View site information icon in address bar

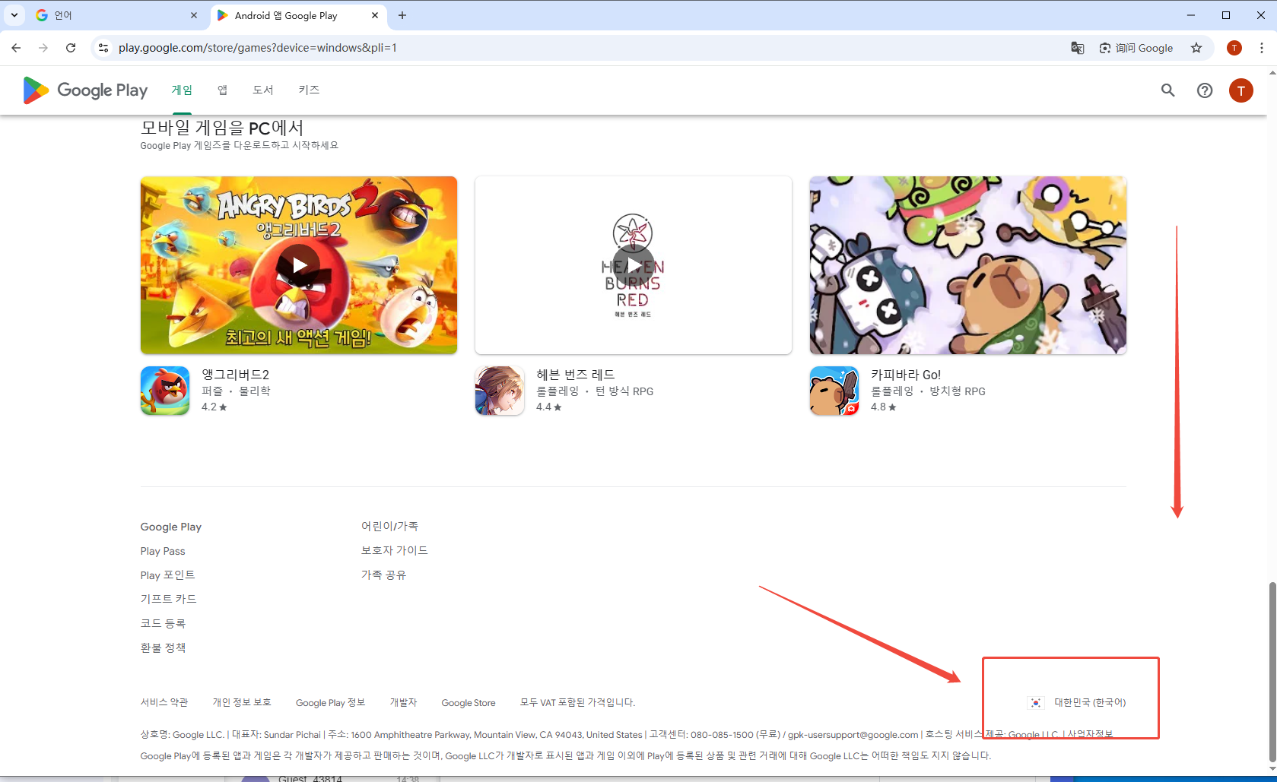click(x=103, y=48)
